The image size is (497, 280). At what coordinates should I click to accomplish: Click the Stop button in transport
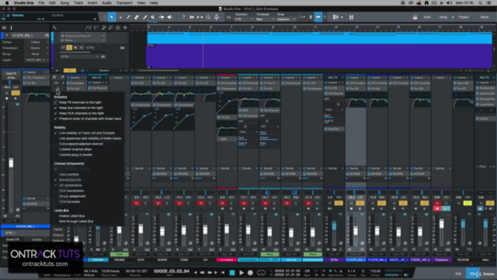232,273
